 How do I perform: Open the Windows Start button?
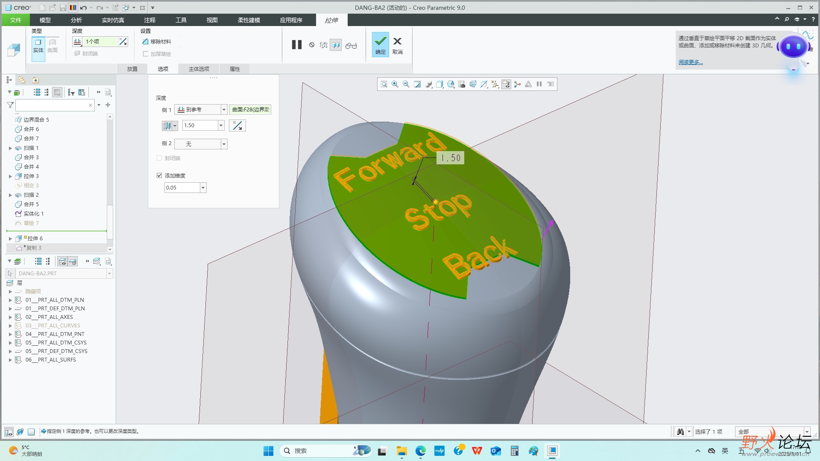(x=268, y=451)
